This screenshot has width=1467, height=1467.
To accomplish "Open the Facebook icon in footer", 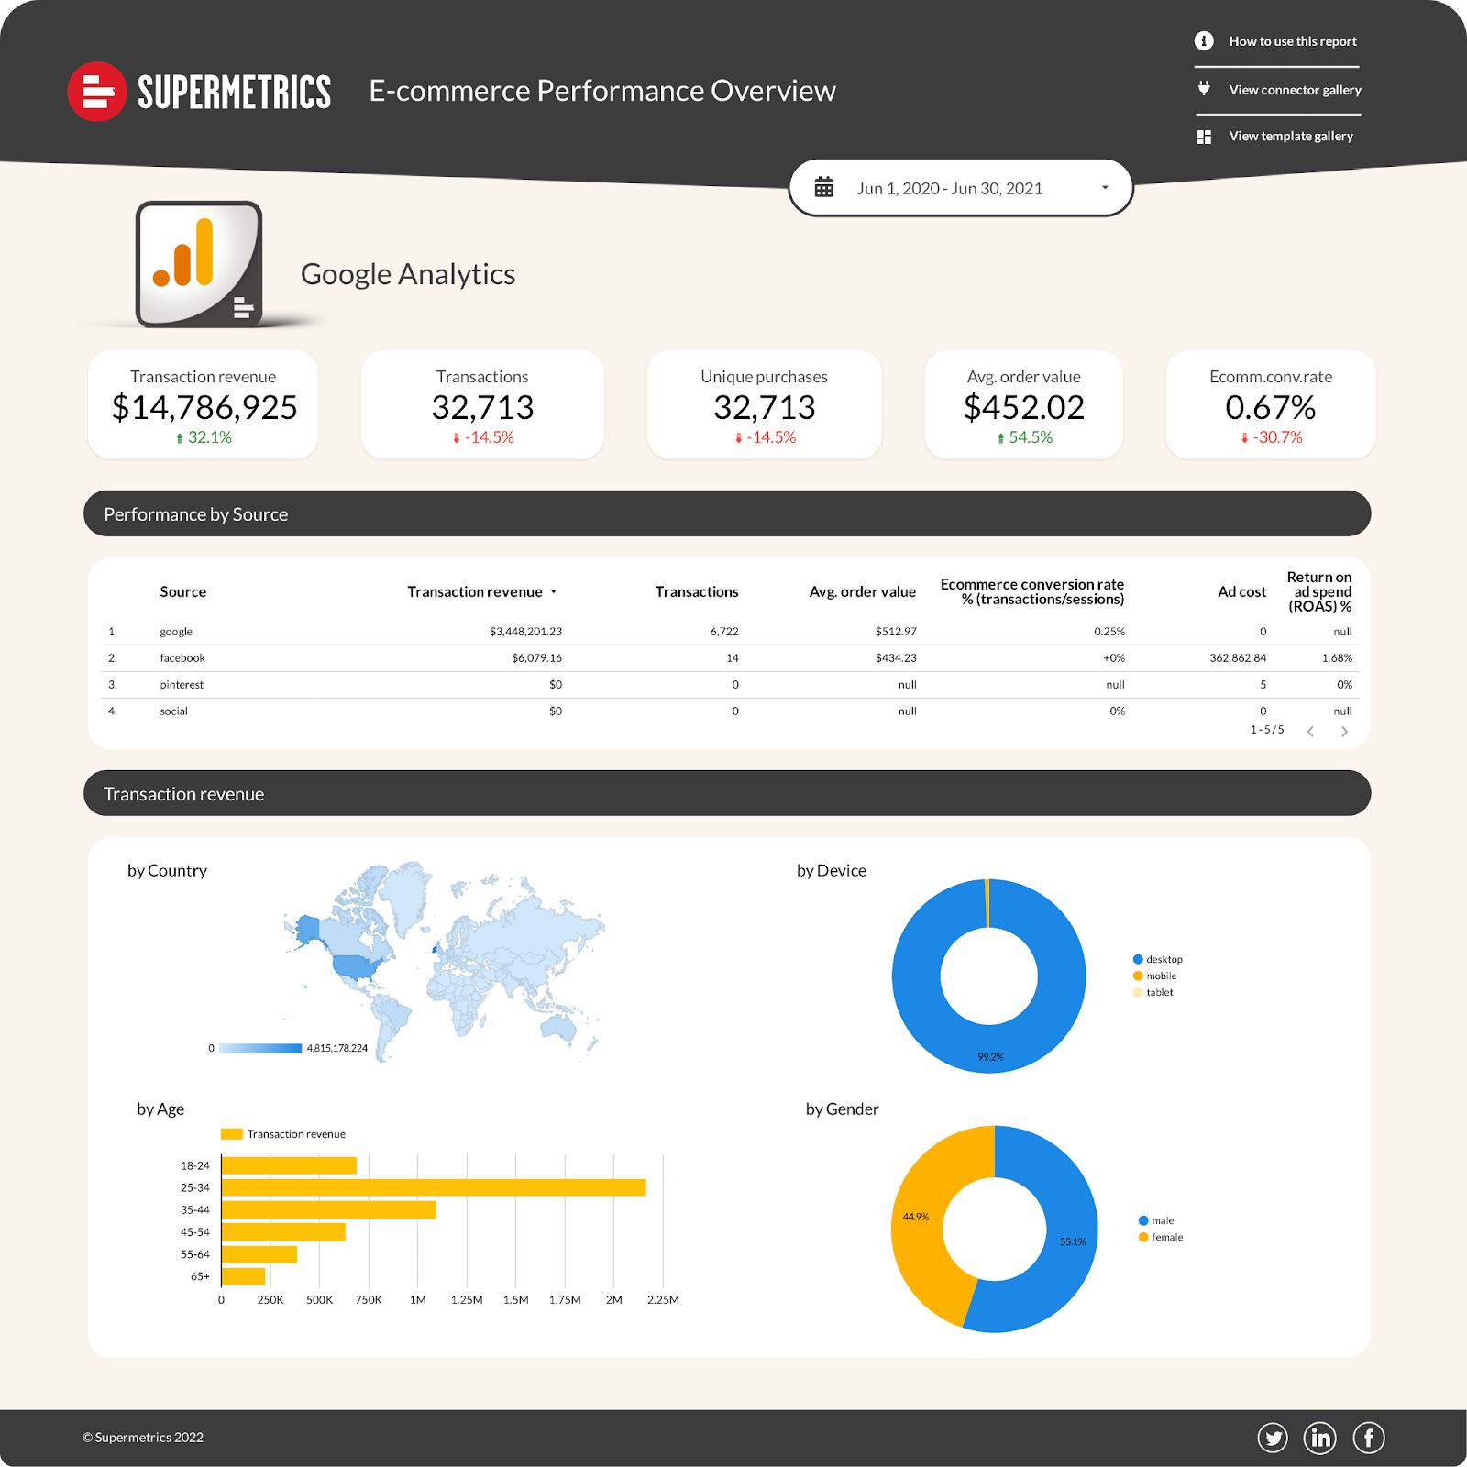I will [x=1369, y=1438].
